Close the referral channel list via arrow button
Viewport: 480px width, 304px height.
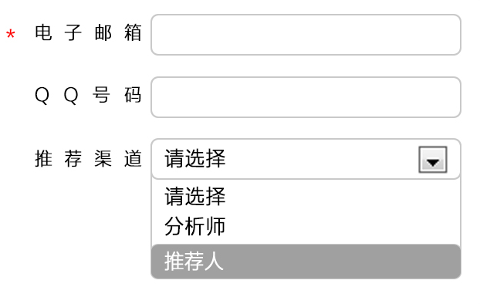tap(433, 160)
